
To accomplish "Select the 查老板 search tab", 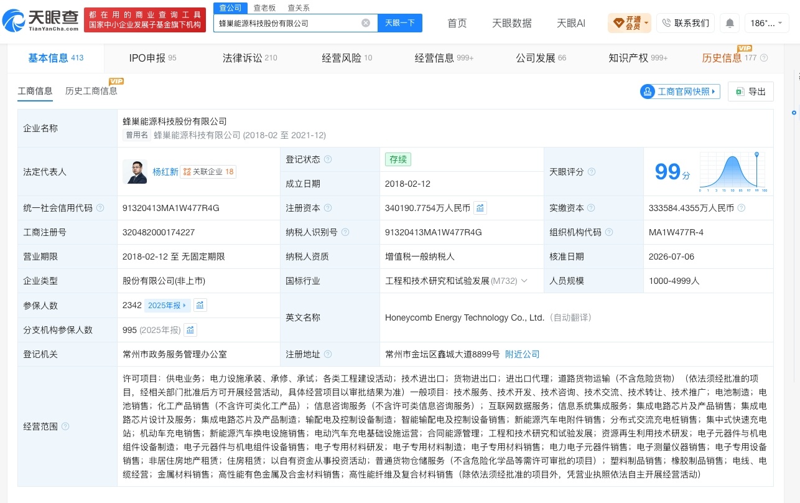I will [265, 7].
